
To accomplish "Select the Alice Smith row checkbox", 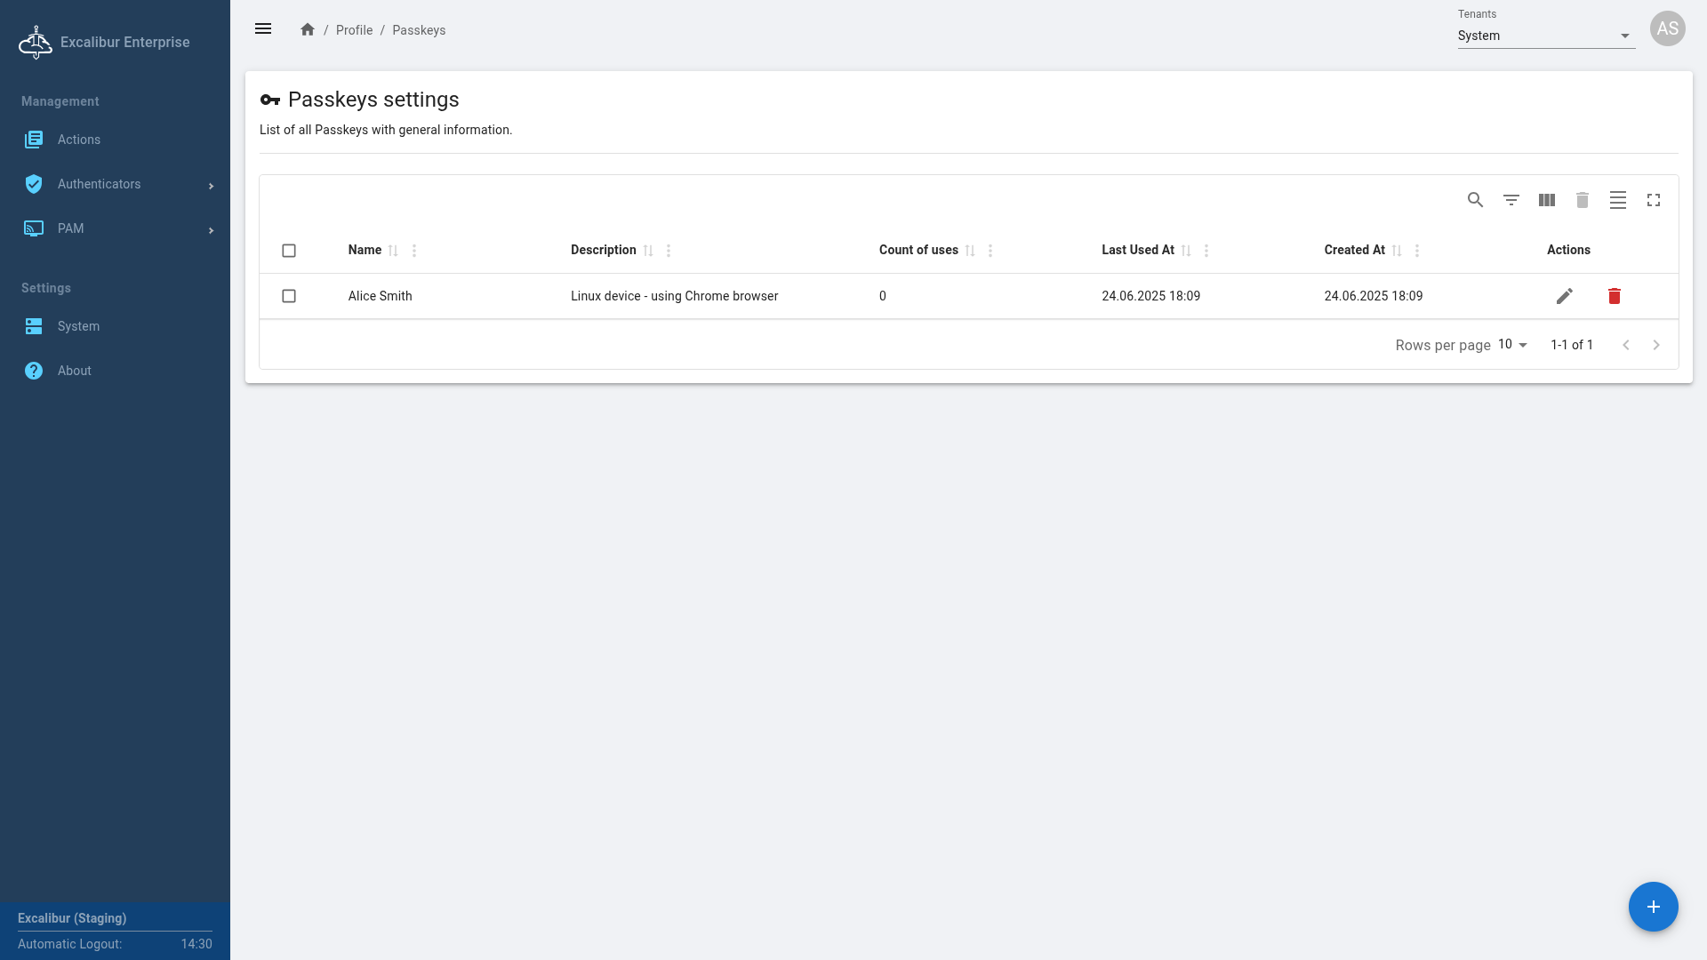I will (289, 296).
